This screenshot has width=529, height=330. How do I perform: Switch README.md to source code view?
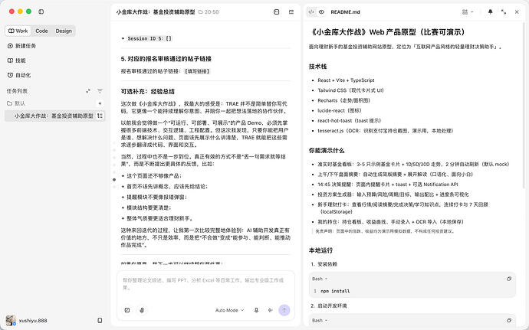tap(311, 11)
